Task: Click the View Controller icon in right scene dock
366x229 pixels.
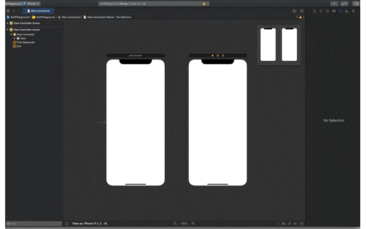Action: pyautogui.click(x=212, y=56)
